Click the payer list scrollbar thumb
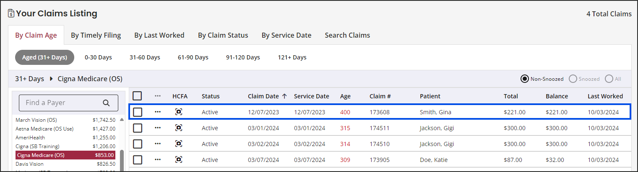 tap(122, 160)
